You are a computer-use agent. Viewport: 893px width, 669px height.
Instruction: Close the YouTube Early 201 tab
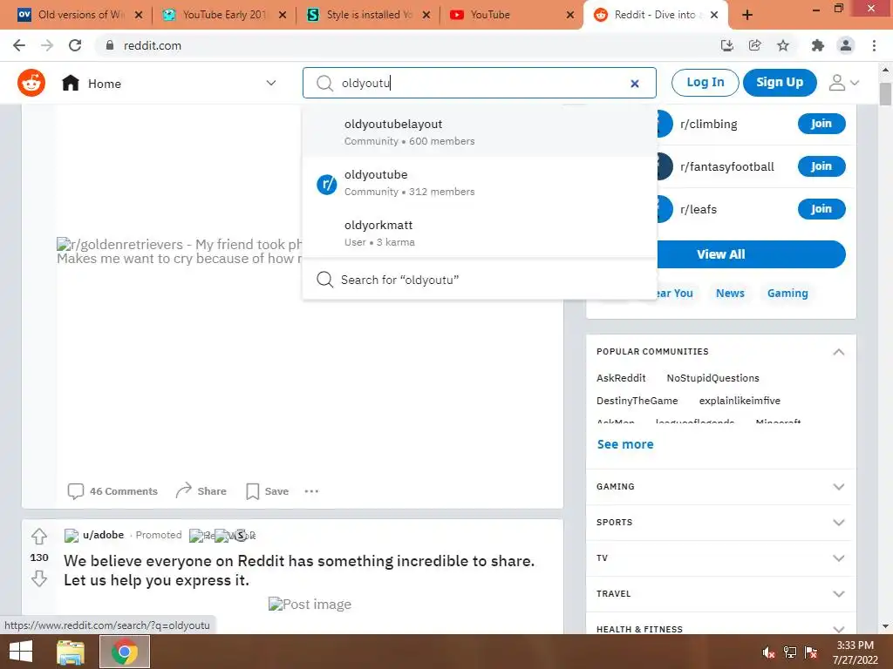[283, 16]
